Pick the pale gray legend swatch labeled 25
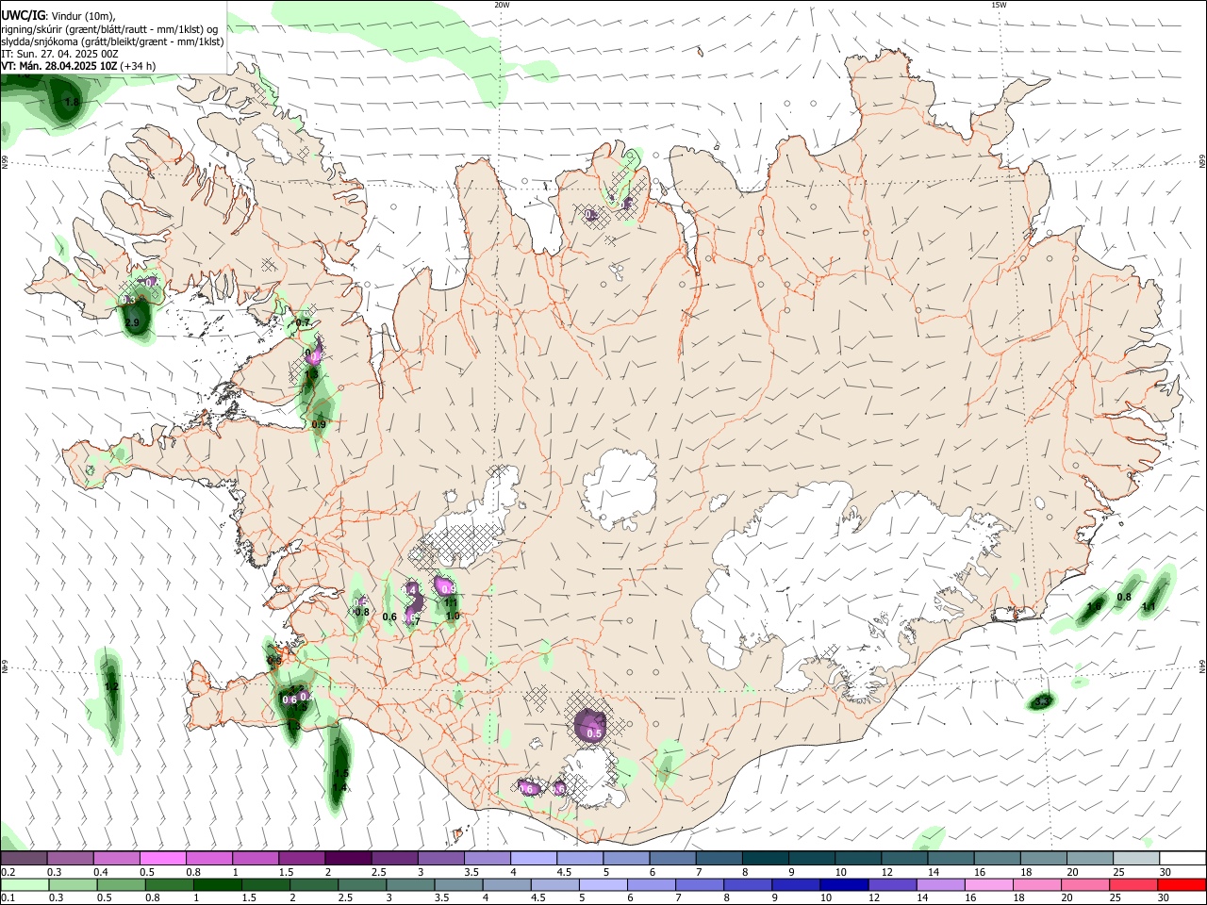The image size is (1207, 905). [x=1135, y=858]
